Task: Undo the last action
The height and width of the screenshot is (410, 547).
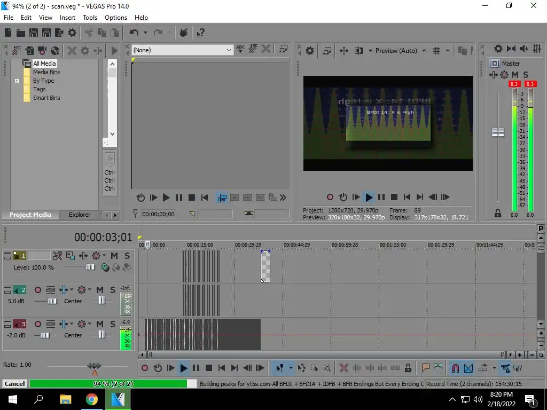Action: pyautogui.click(x=134, y=33)
